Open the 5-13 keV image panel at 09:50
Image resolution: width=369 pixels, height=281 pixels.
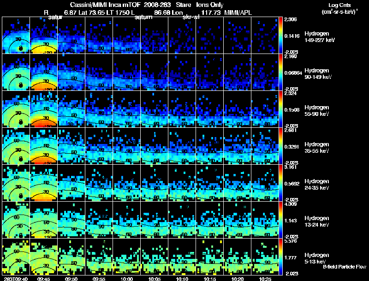(x=71, y=257)
